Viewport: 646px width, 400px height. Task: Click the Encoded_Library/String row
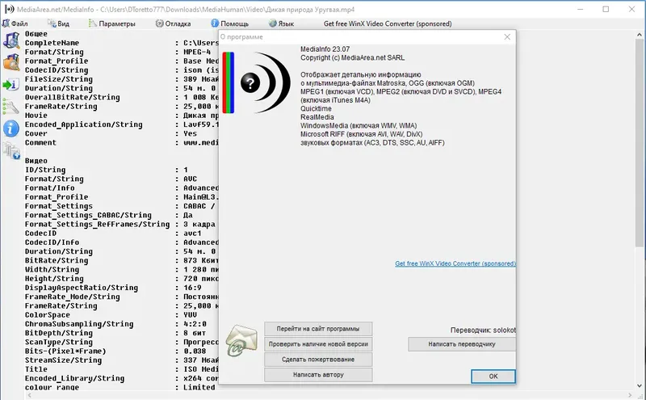[122, 378]
